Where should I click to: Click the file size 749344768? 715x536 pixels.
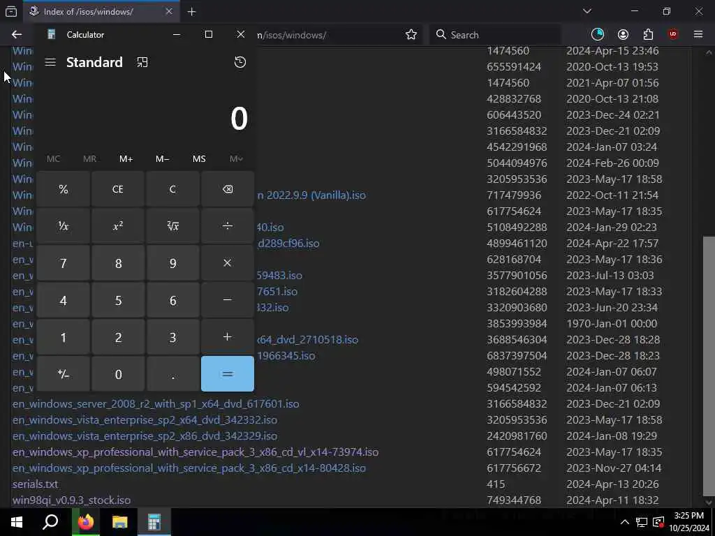(x=514, y=500)
